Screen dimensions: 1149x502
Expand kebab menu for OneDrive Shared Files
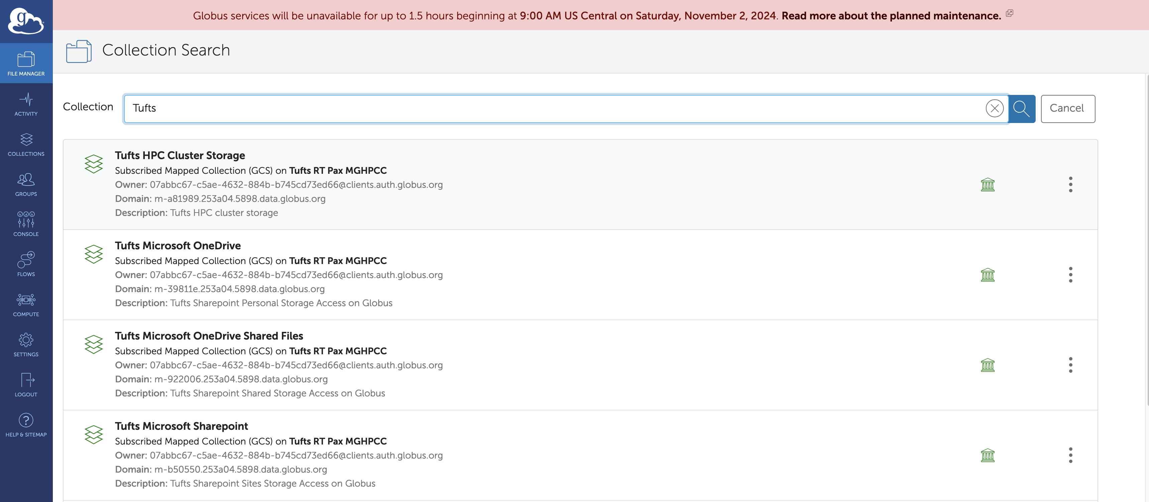(x=1070, y=365)
